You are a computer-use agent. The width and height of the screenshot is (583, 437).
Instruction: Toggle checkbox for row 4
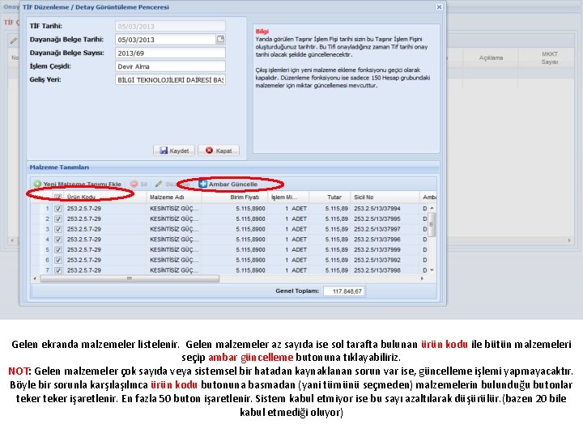point(58,240)
